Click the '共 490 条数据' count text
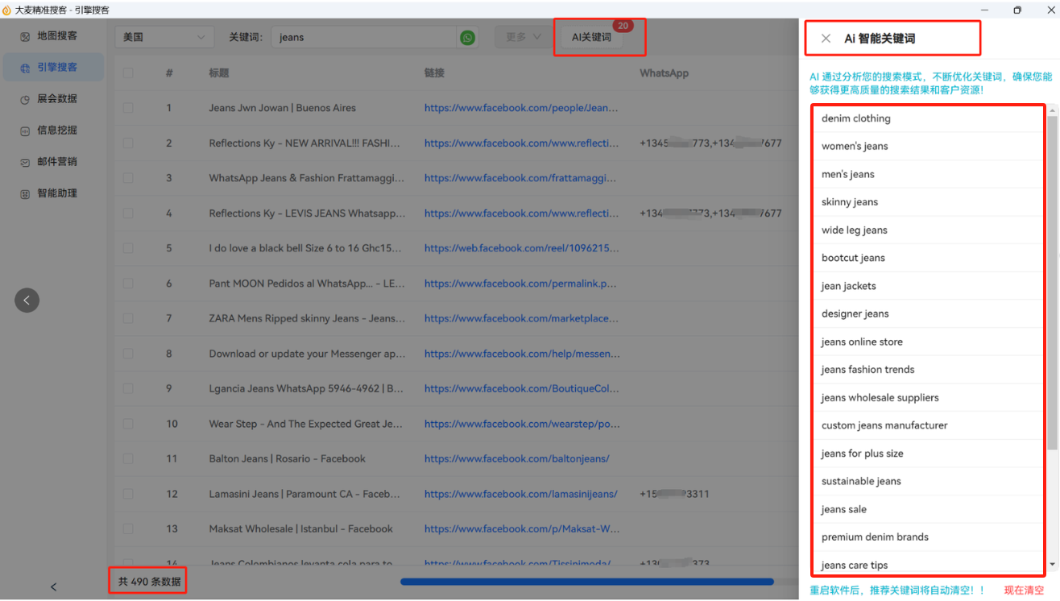This screenshot has width=1060, height=601. tap(149, 582)
